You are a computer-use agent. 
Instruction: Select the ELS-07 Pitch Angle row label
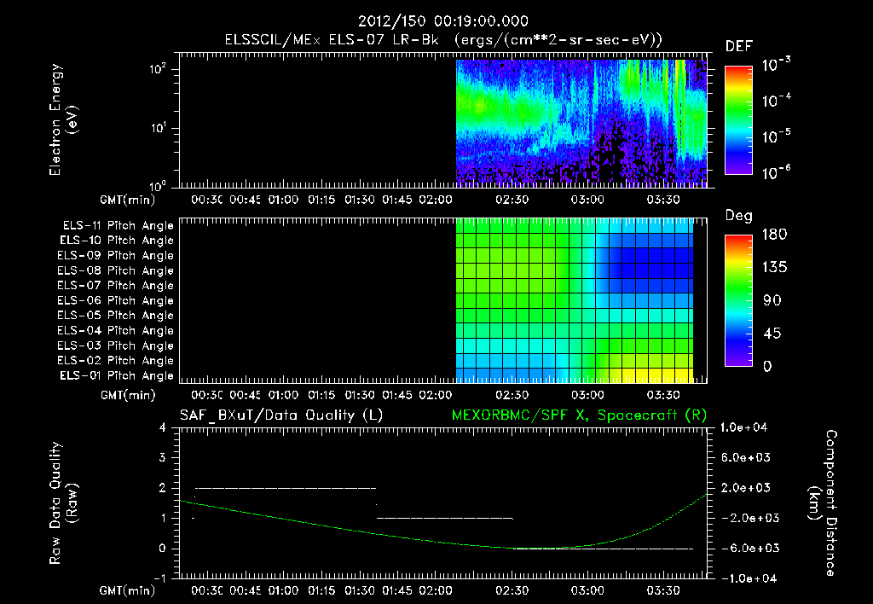pyautogui.click(x=115, y=286)
